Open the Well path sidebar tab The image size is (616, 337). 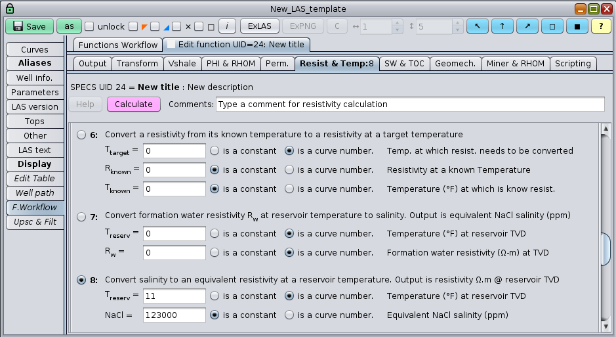pyautogui.click(x=35, y=193)
